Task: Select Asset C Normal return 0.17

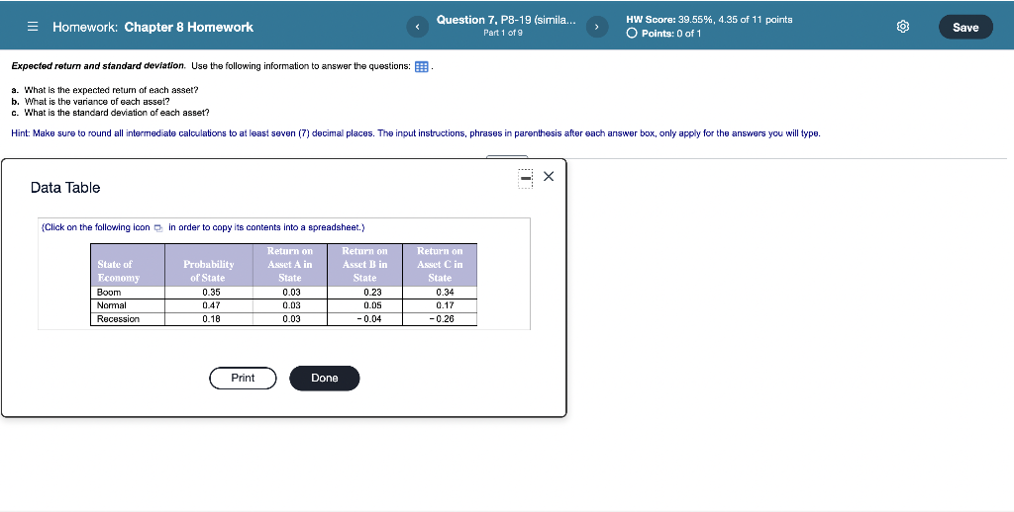Action: click(x=445, y=305)
